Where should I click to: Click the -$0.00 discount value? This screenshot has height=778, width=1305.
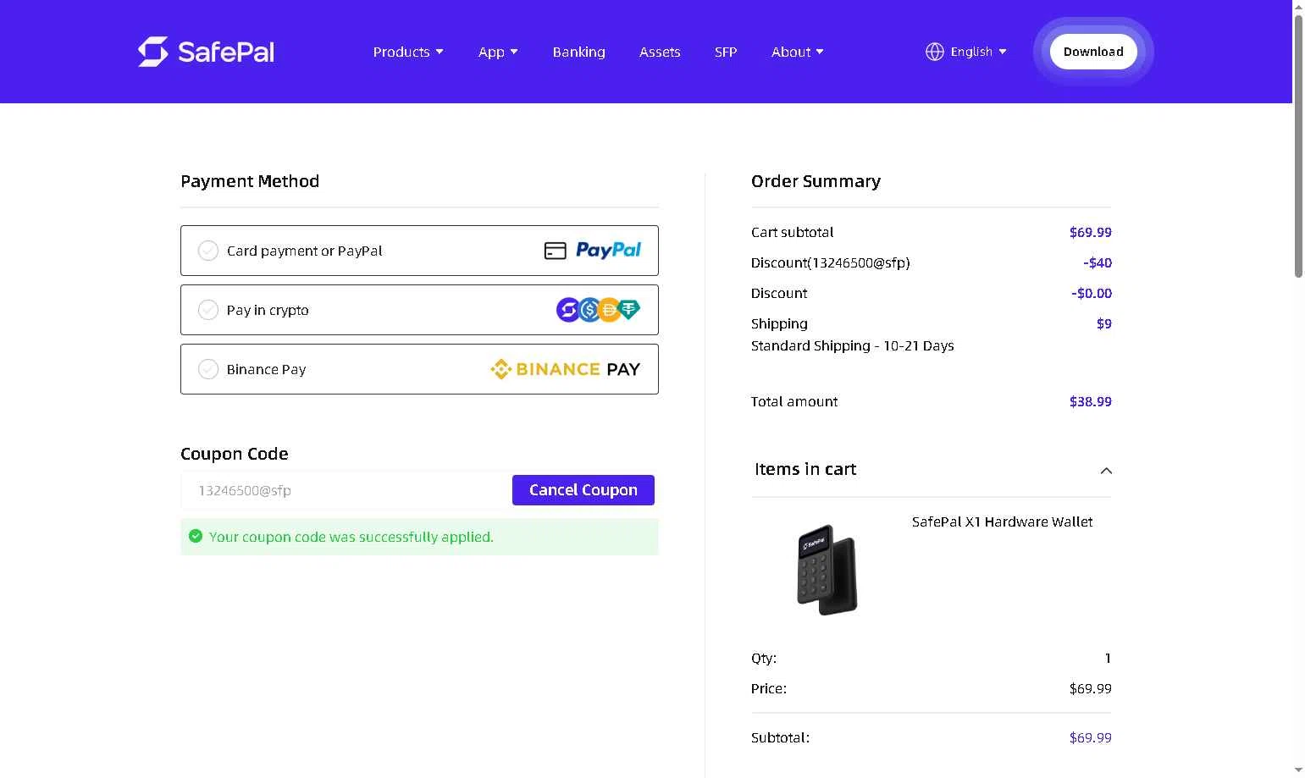1092,293
